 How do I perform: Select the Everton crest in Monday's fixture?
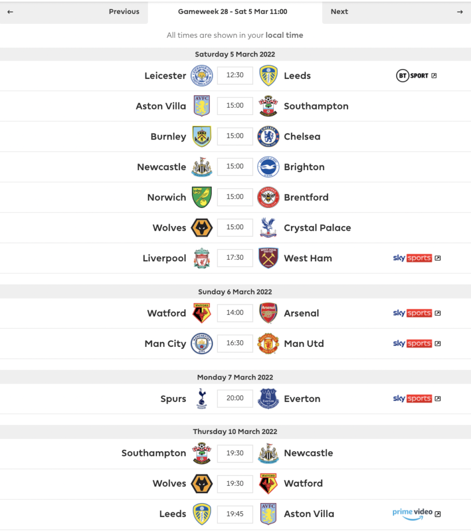point(268,399)
